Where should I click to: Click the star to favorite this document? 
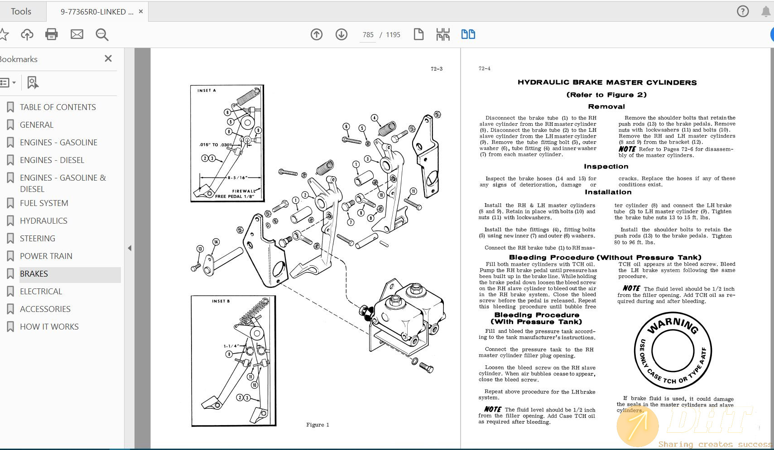click(5, 34)
